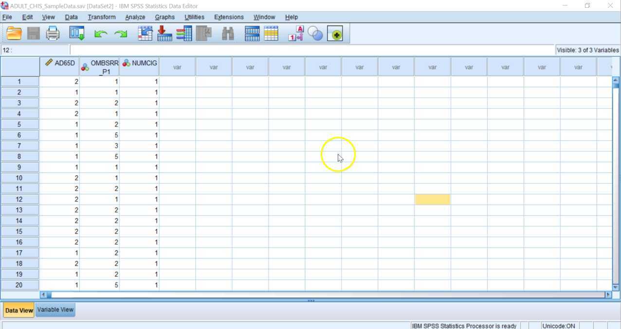Click Use Variable Sets circles icon
621x329 pixels.
tap(315, 34)
